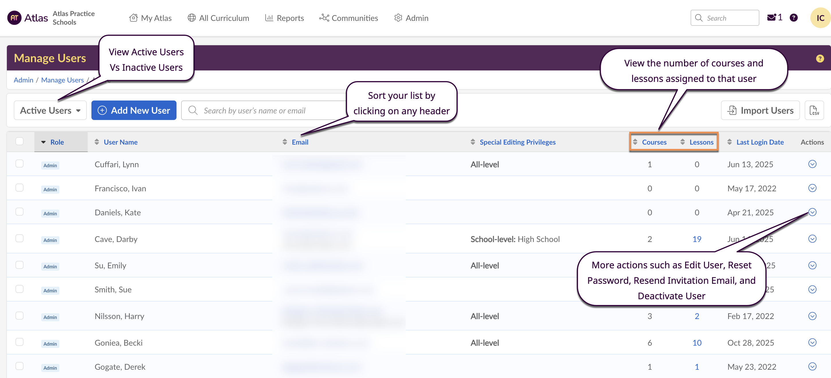Click the CSV export icon
831x378 pixels.
pos(814,111)
